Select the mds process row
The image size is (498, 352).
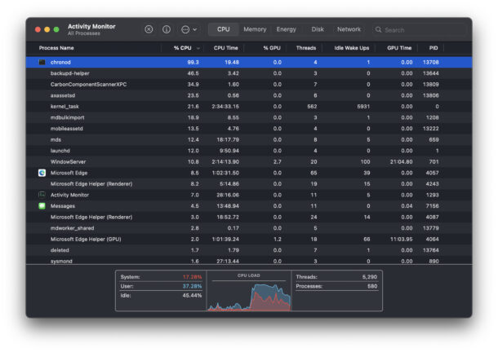pos(249,139)
